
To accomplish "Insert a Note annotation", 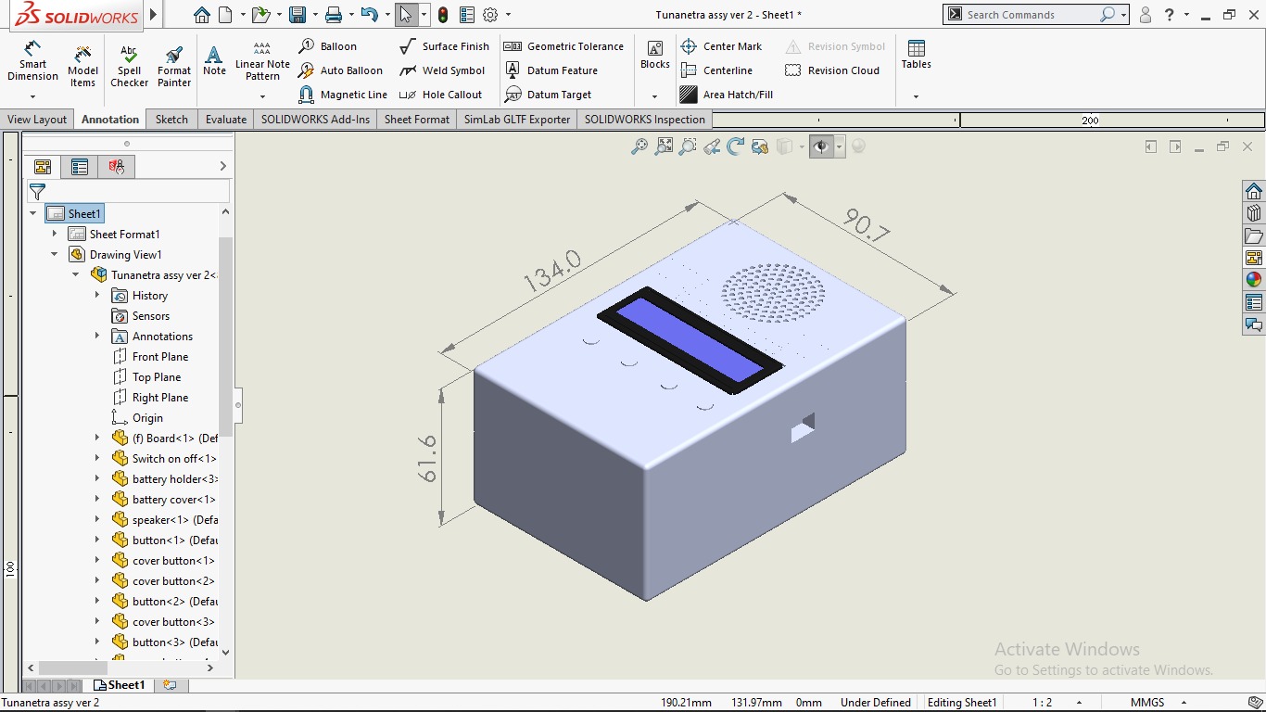I will click(214, 61).
